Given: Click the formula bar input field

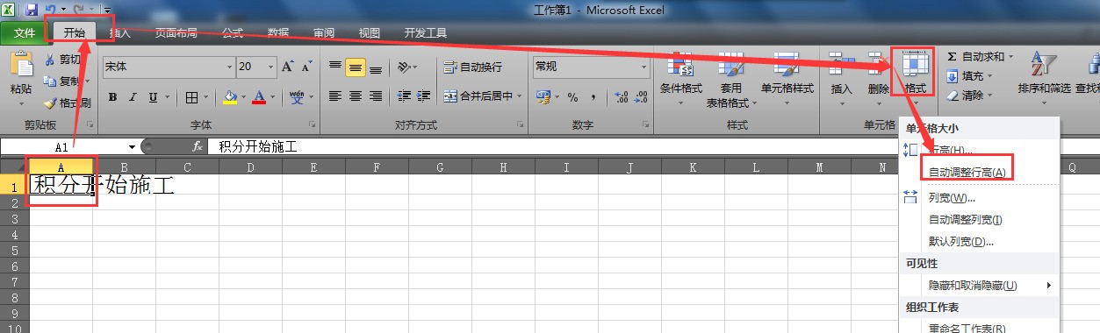Looking at the screenshot, I should click(x=654, y=147).
